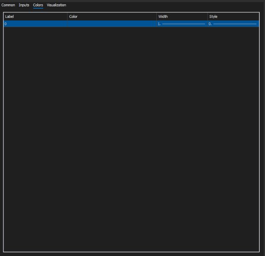
Task: Open the color cell of row 0
Action: coord(112,24)
